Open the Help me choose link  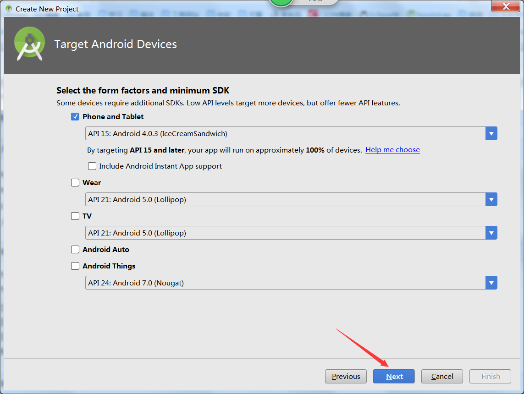392,150
